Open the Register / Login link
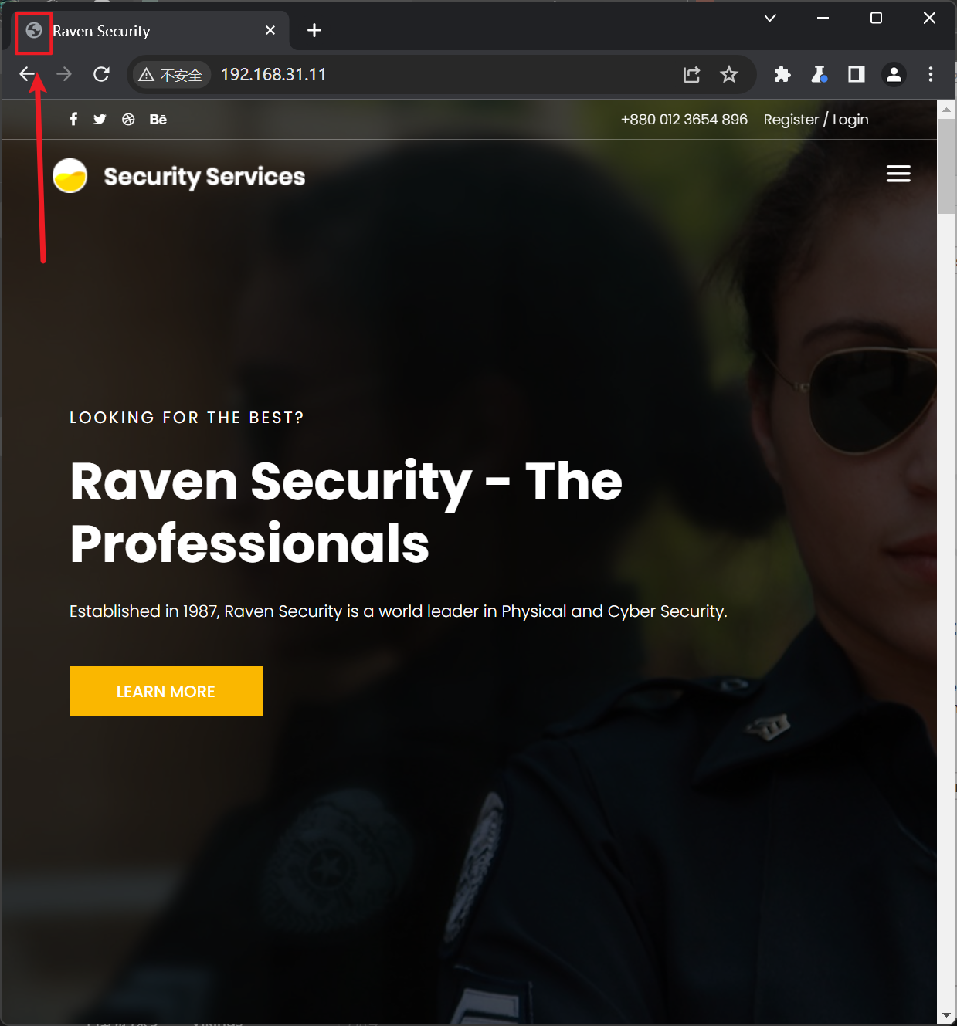This screenshot has width=957, height=1026. [816, 120]
